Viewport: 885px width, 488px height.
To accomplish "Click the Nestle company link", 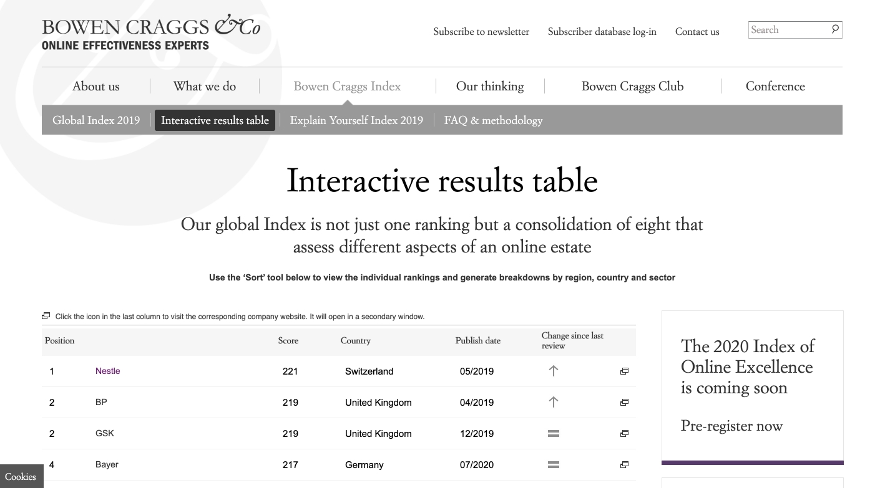I will [x=107, y=371].
